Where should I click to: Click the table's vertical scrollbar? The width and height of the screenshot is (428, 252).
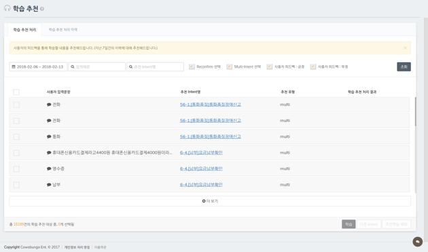pos(416,112)
